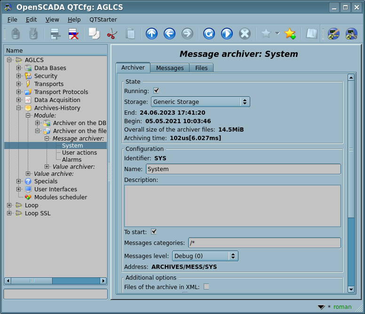This screenshot has width=365, height=314.
Task: Click the blue Up arrow toolbar icon
Action: click(151, 33)
